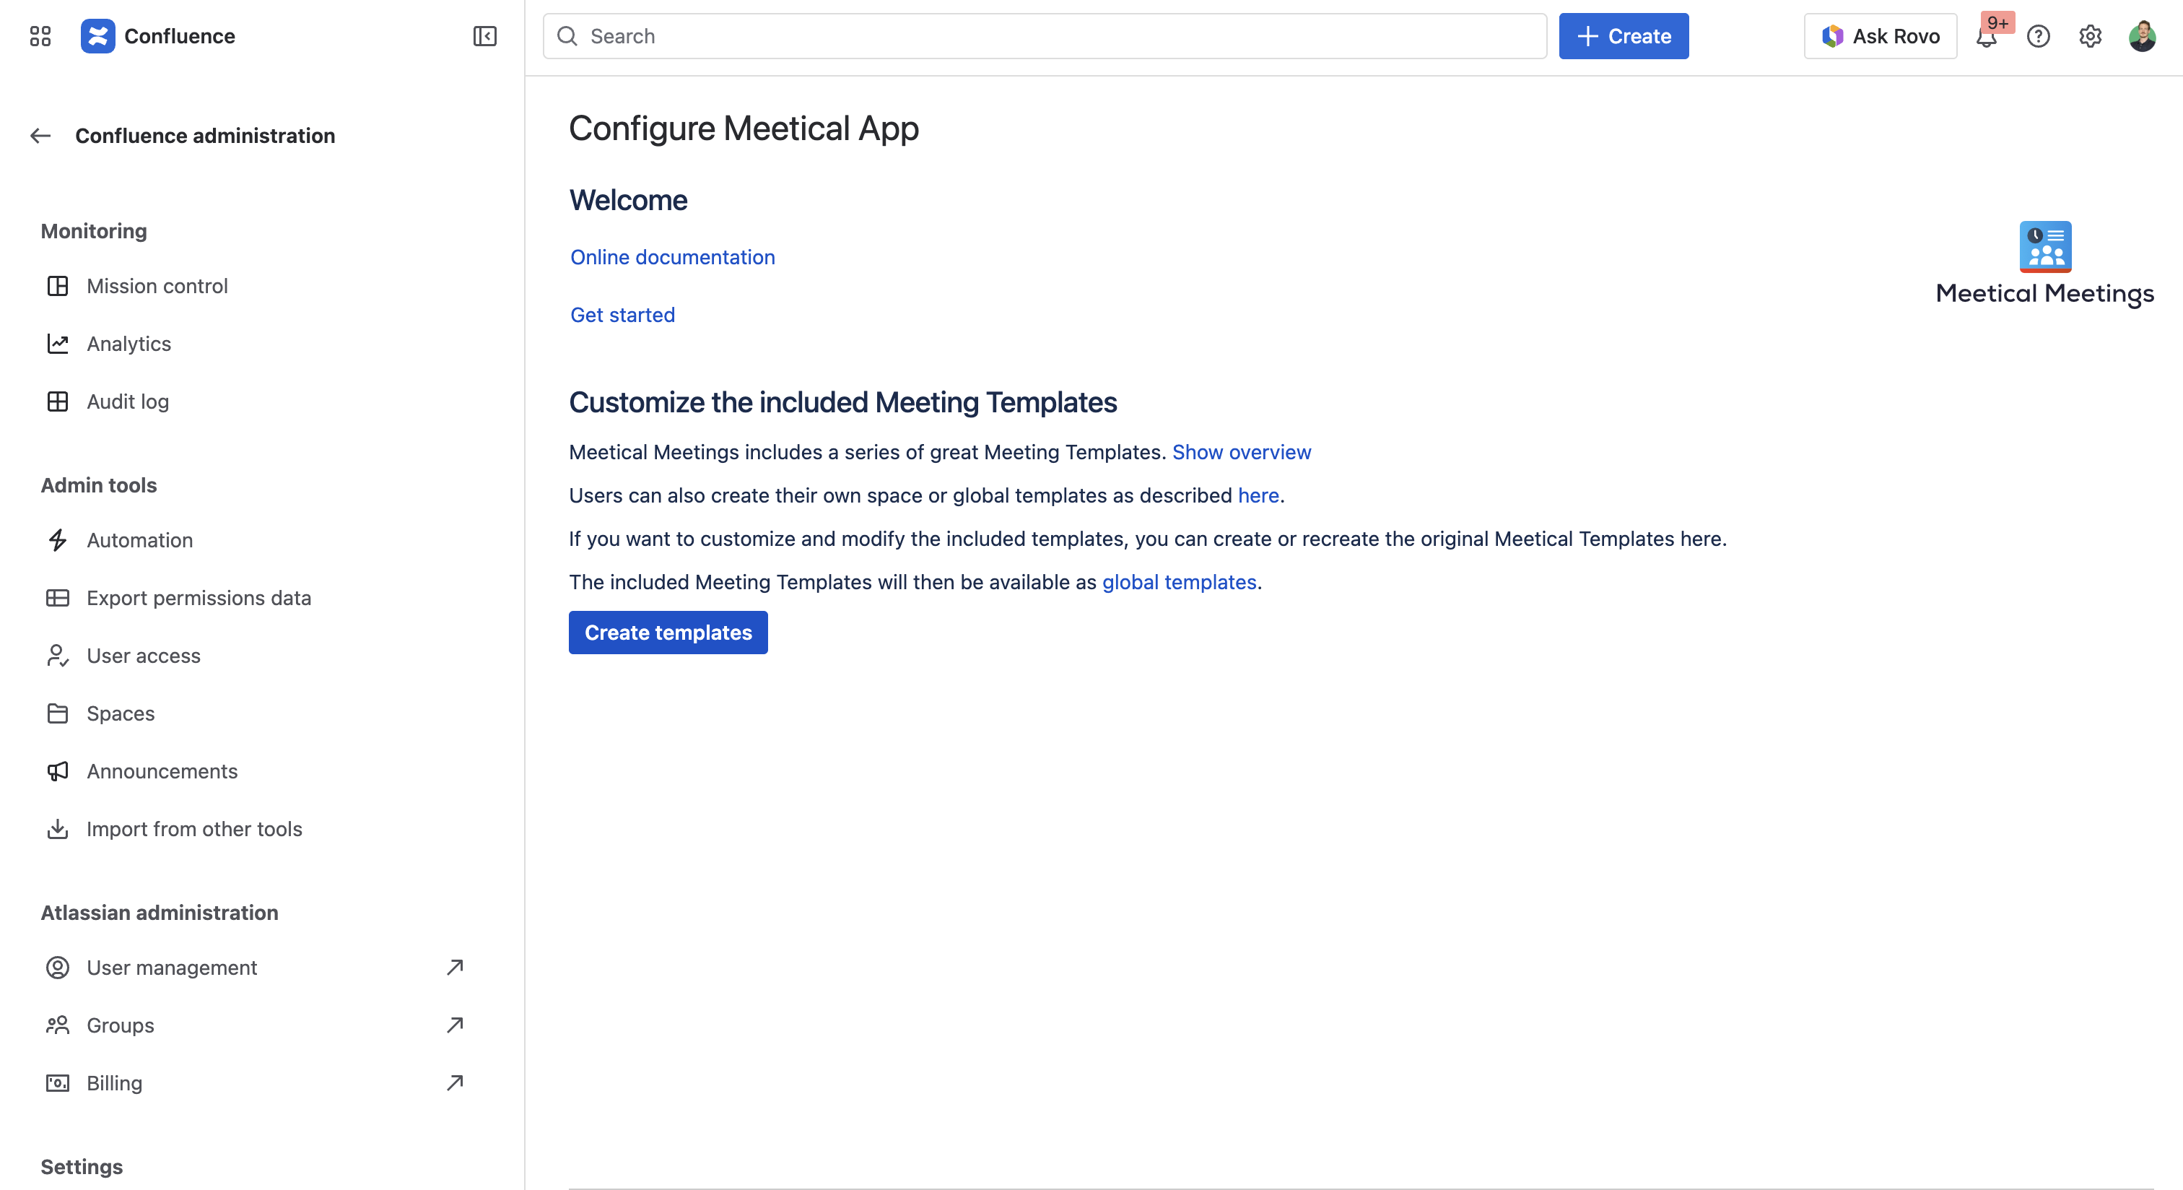Click the external link arrow for User management
2183x1190 pixels.
[x=455, y=967]
